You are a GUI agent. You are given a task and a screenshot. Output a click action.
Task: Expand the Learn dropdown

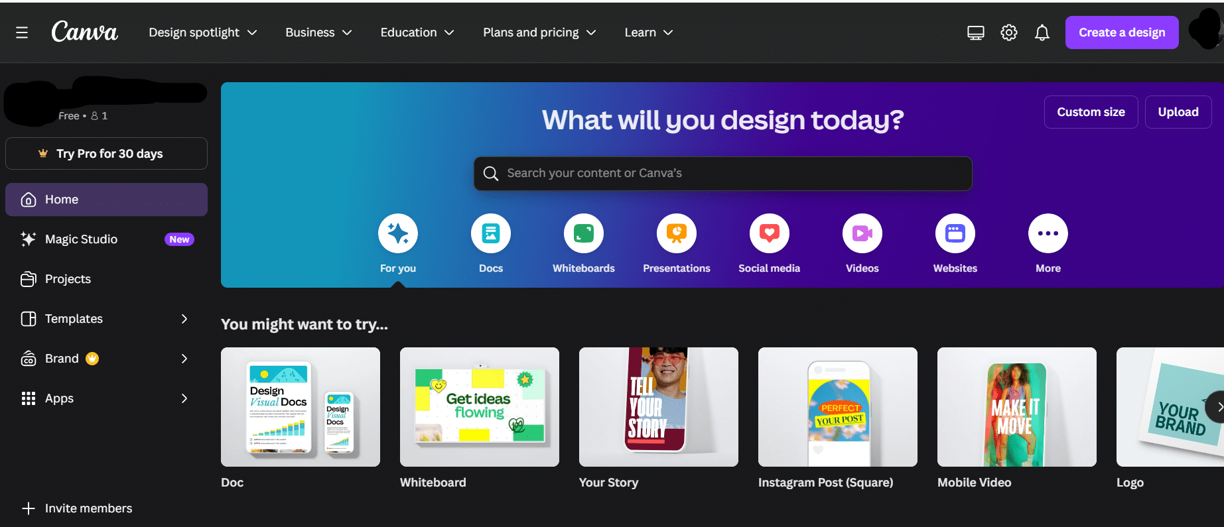[x=649, y=32]
